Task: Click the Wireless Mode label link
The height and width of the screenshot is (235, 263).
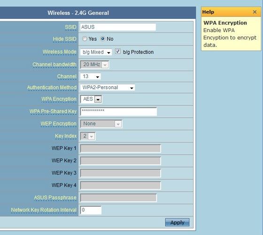Action: [x=60, y=52]
